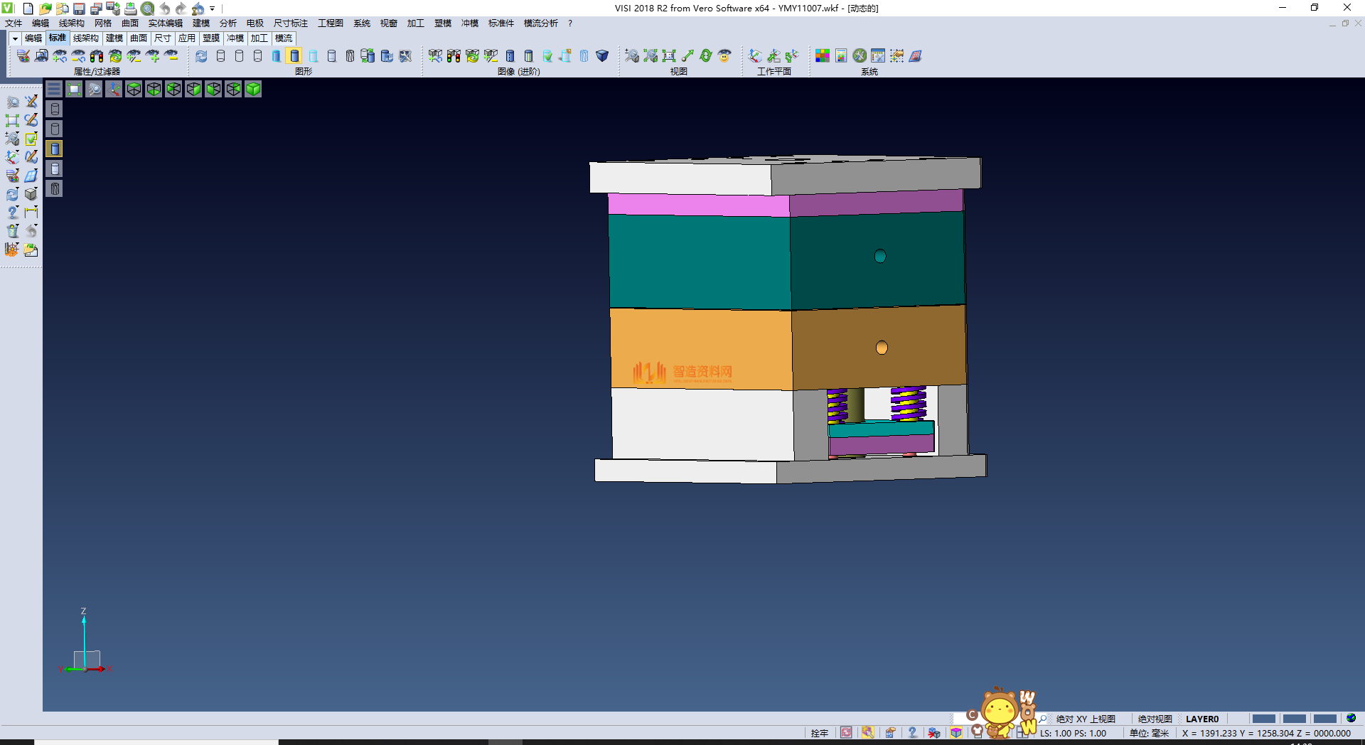Click the 单位: 毫米 units label

pos(1149,733)
